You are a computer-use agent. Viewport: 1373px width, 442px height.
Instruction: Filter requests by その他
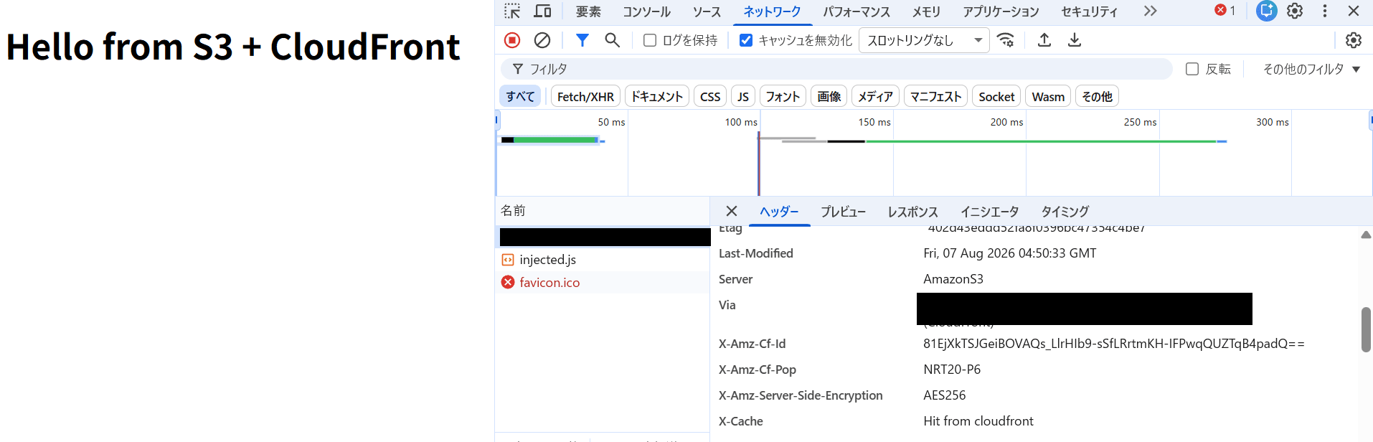[1097, 96]
